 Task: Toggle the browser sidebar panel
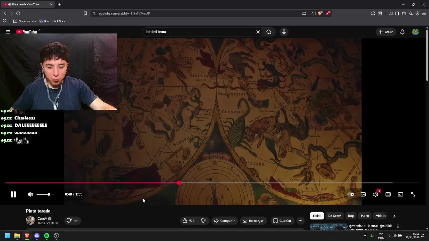397,13
